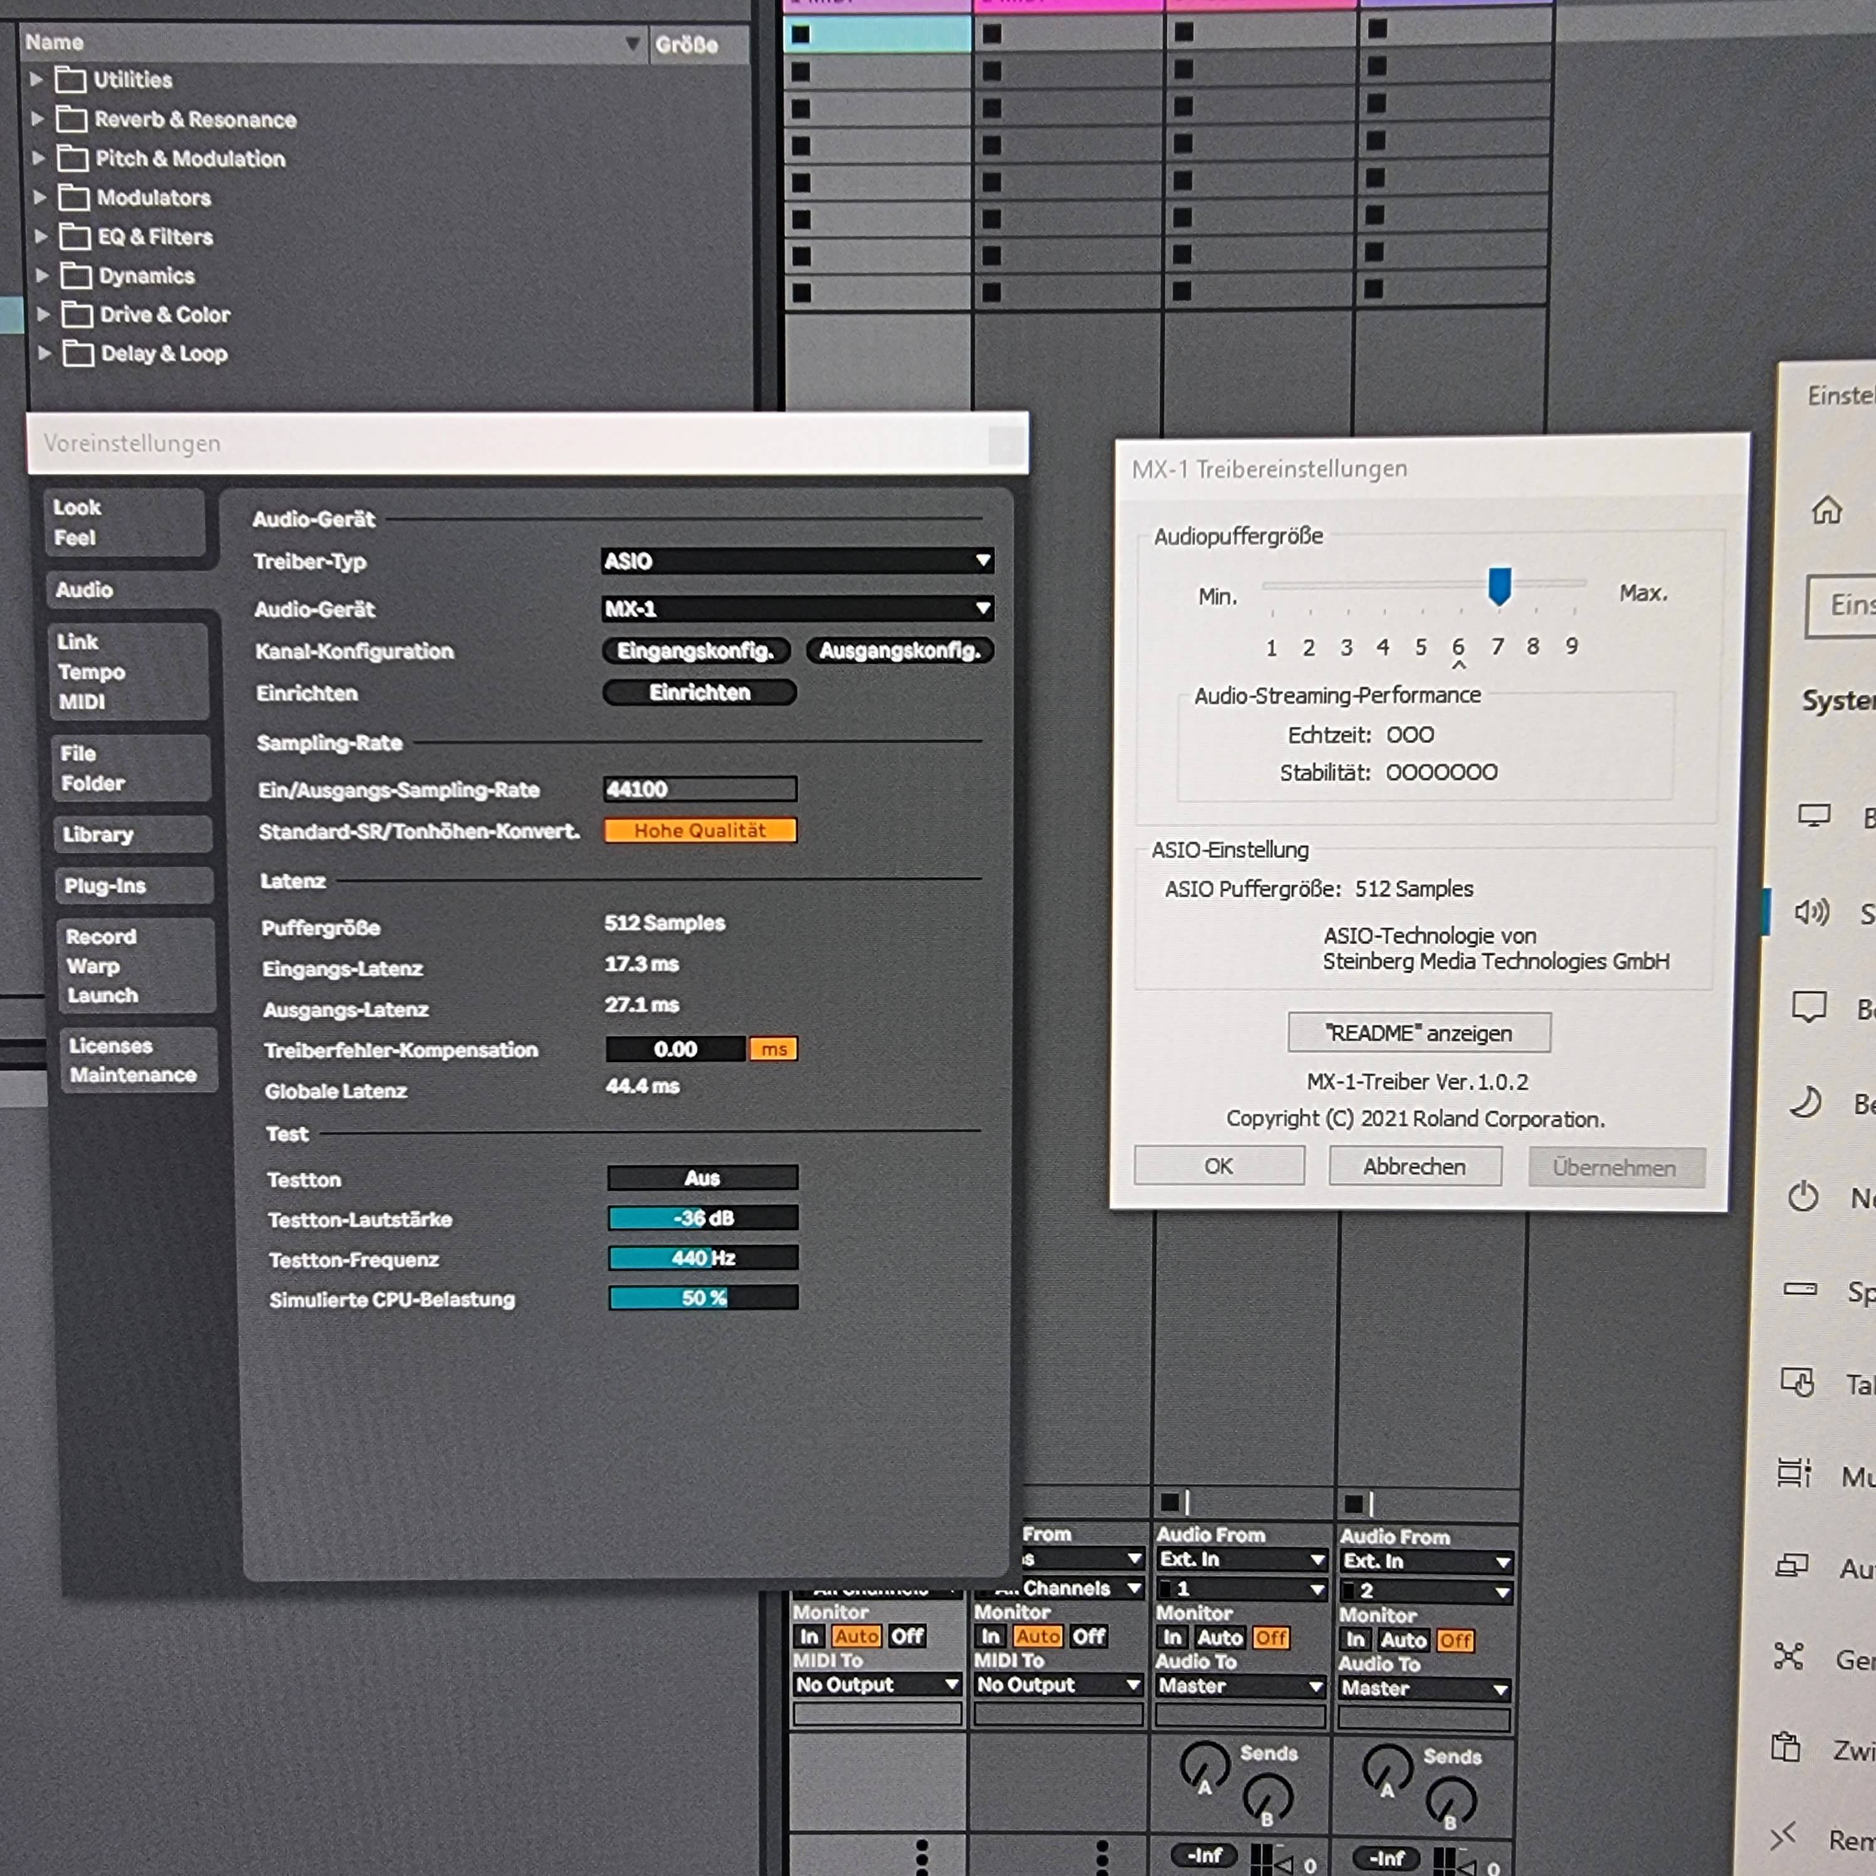Open the Audio-Gerät MX-1 dropdown
The image size is (1876, 1876).
(x=797, y=609)
